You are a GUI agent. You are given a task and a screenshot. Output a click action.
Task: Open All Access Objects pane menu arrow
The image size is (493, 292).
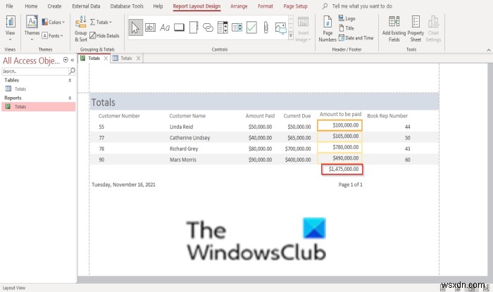(x=65, y=60)
